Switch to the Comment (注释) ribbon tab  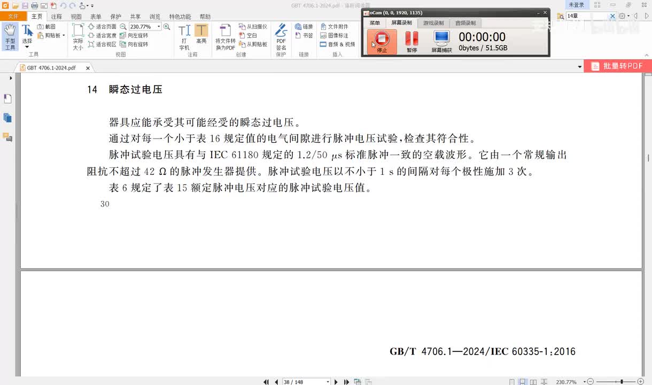tap(56, 17)
